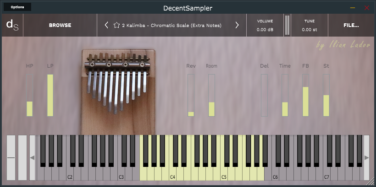
Task: Set the Del delay slider
Action: [264, 95]
